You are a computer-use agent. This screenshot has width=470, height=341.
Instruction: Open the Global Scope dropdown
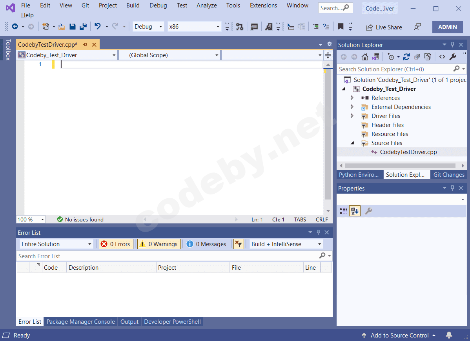[x=169, y=55]
